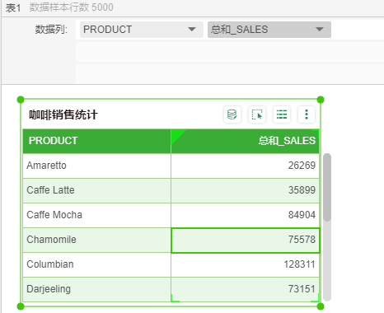Image resolution: width=384 pixels, height=313 pixels.
Task: Click the top-right green resize handle
Action: [321, 100]
